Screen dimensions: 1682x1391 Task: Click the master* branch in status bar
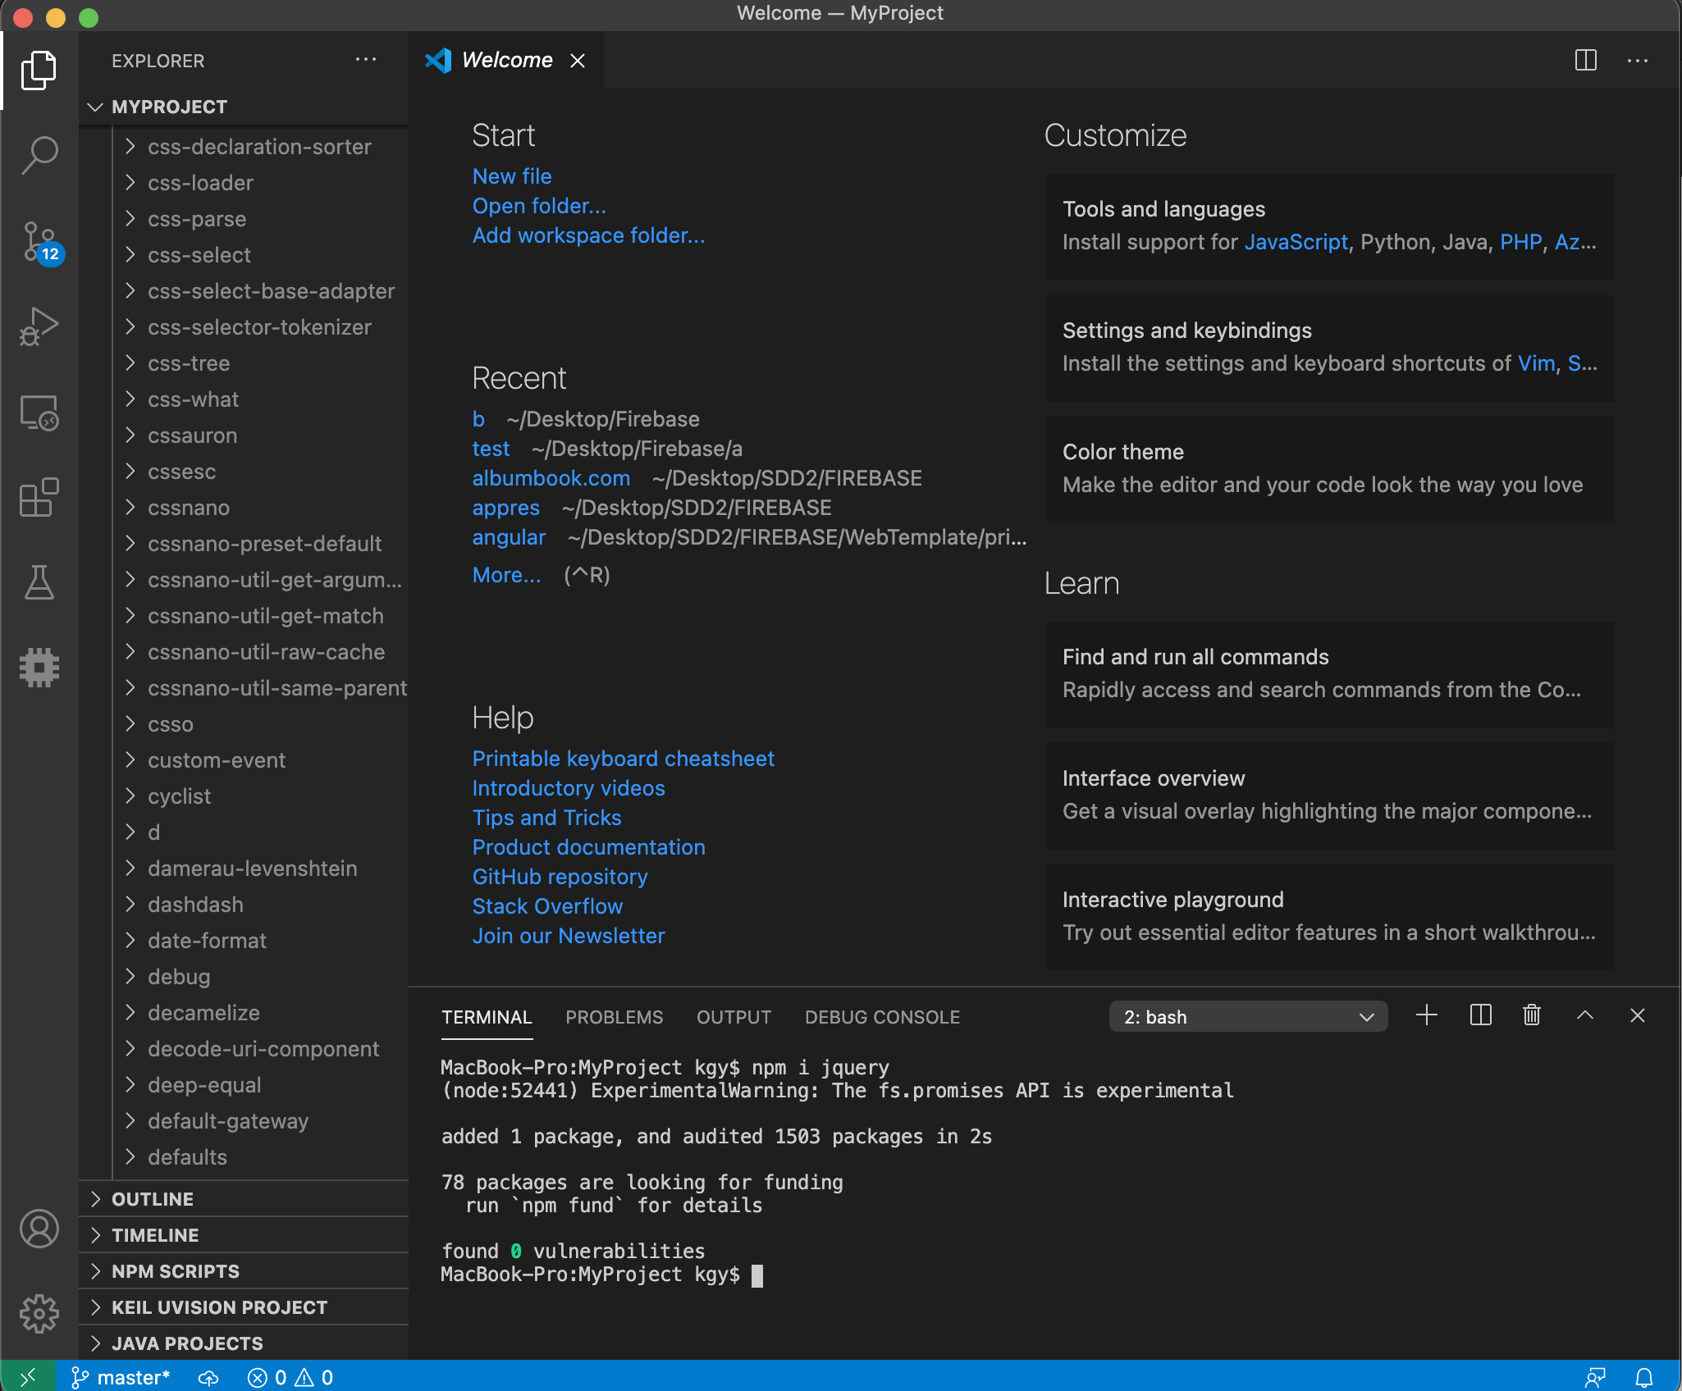coord(121,1378)
